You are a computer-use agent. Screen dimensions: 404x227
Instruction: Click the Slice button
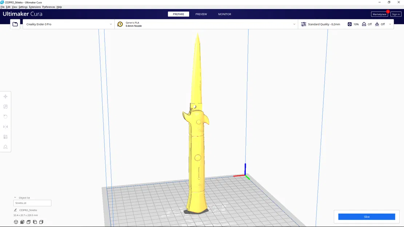click(366, 216)
